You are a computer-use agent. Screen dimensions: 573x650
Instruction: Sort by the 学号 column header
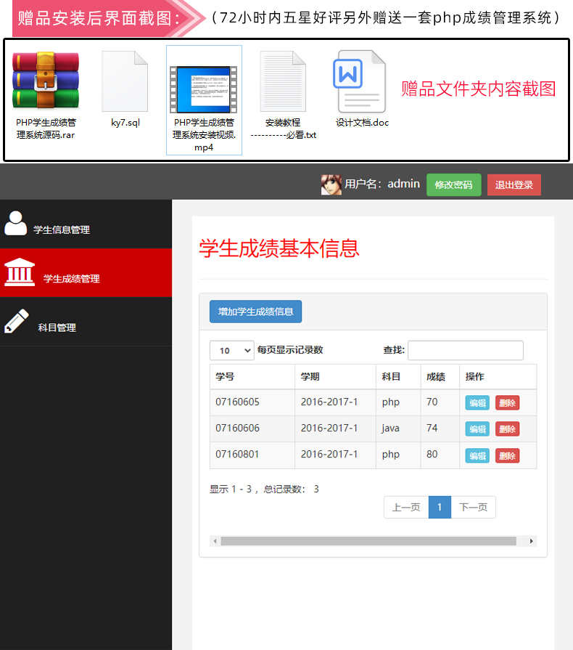pyautogui.click(x=252, y=376)
